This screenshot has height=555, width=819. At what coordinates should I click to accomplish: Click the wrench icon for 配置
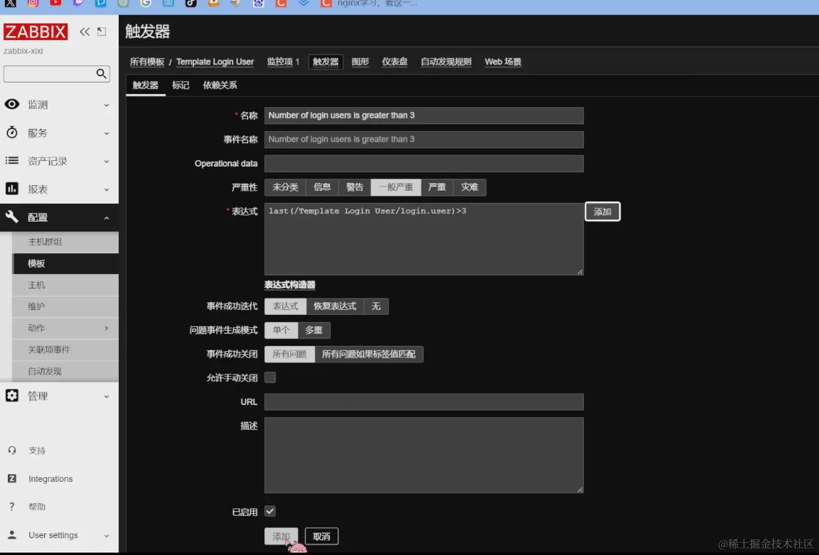12,216
